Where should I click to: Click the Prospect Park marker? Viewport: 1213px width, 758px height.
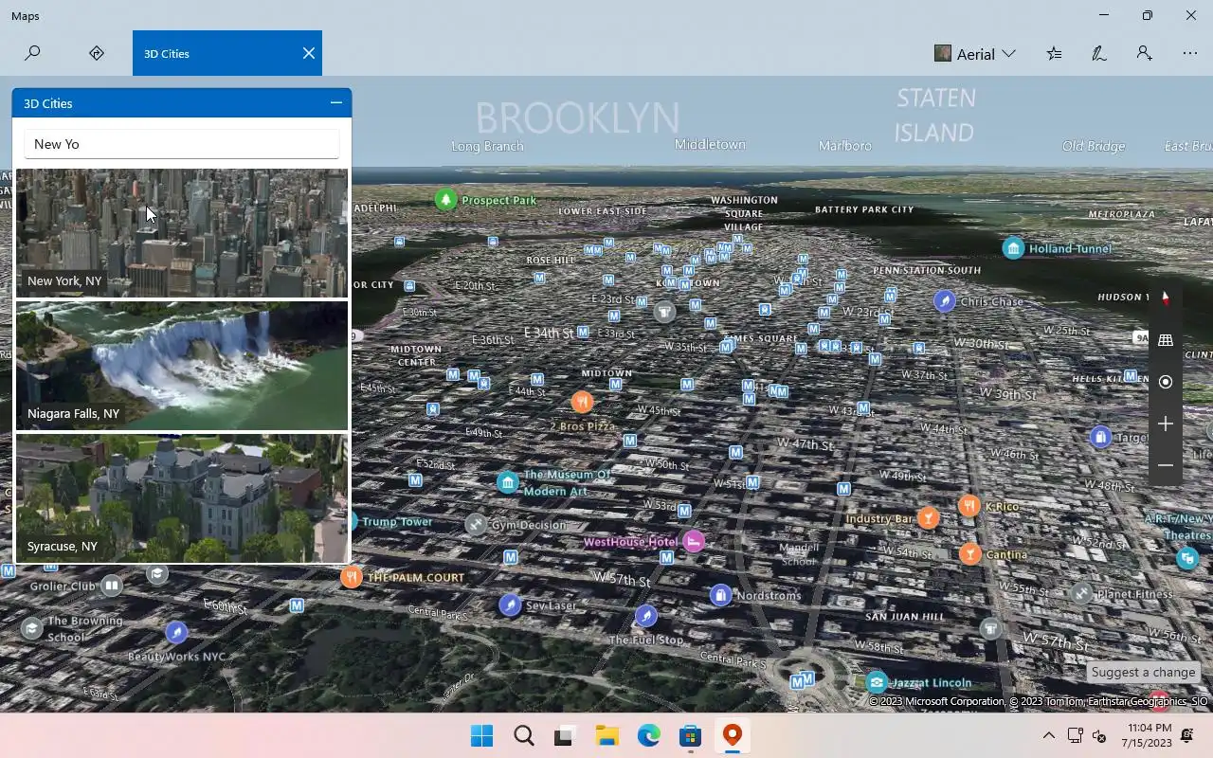click(445, 200)
